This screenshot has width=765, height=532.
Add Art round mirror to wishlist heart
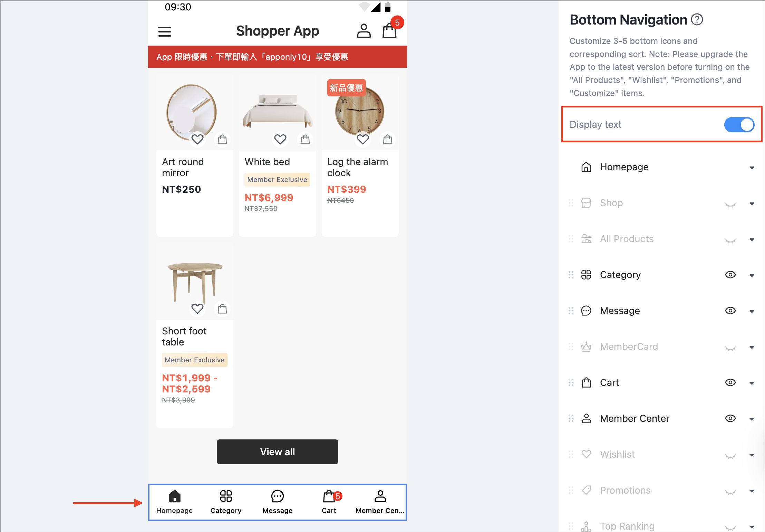(197, 140)
